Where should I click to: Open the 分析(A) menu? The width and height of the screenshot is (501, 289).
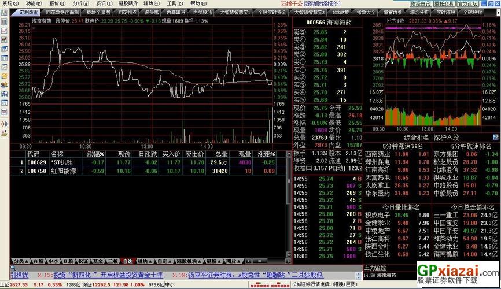(x=81, y=3)
